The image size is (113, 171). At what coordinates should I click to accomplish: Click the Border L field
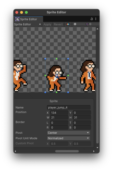[x=59, y=123]
